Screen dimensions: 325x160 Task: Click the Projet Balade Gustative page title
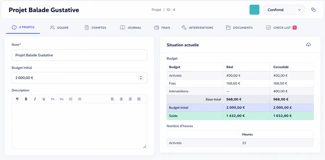click(44, 10)
